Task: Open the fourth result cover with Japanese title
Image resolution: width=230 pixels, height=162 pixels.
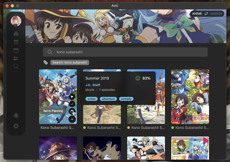Action: click(190, 97)
